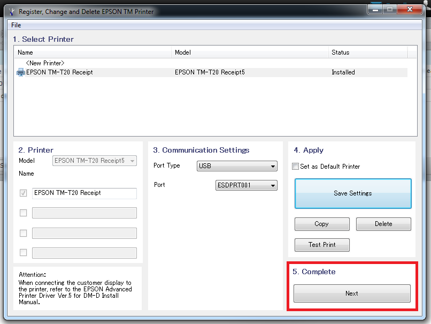Toggle the first printer name checkbox
This screenshot has height=324, width=431.
pyautogui.click(x=23, y=193)
